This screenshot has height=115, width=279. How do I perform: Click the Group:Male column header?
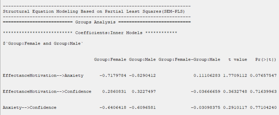pos(142,60)
